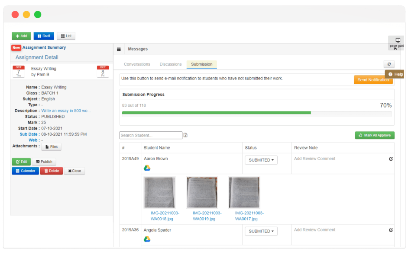Screen dimensions: 408x254
Task: Open thumbnail of IMG-20211003-WA0017.jpg
Action: [x=244, y=193]
